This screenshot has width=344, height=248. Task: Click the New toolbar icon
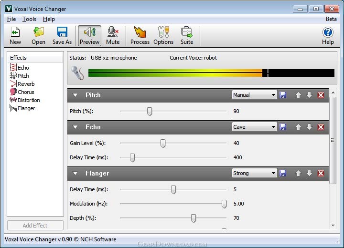[15, 36]
